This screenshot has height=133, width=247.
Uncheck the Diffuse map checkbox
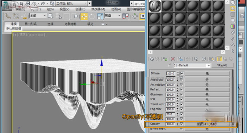[x=182, y=74]
